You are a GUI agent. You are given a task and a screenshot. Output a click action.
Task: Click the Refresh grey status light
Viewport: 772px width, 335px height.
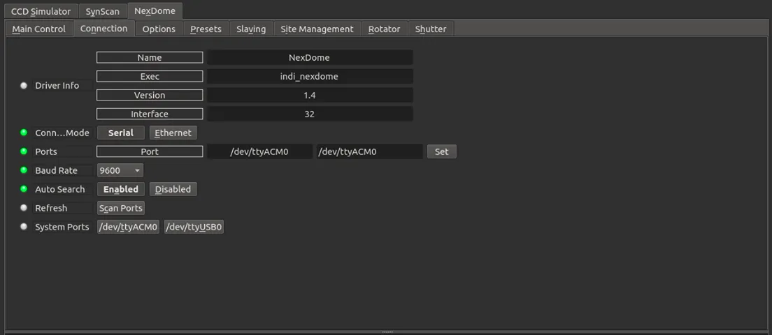tap(23, 208)
